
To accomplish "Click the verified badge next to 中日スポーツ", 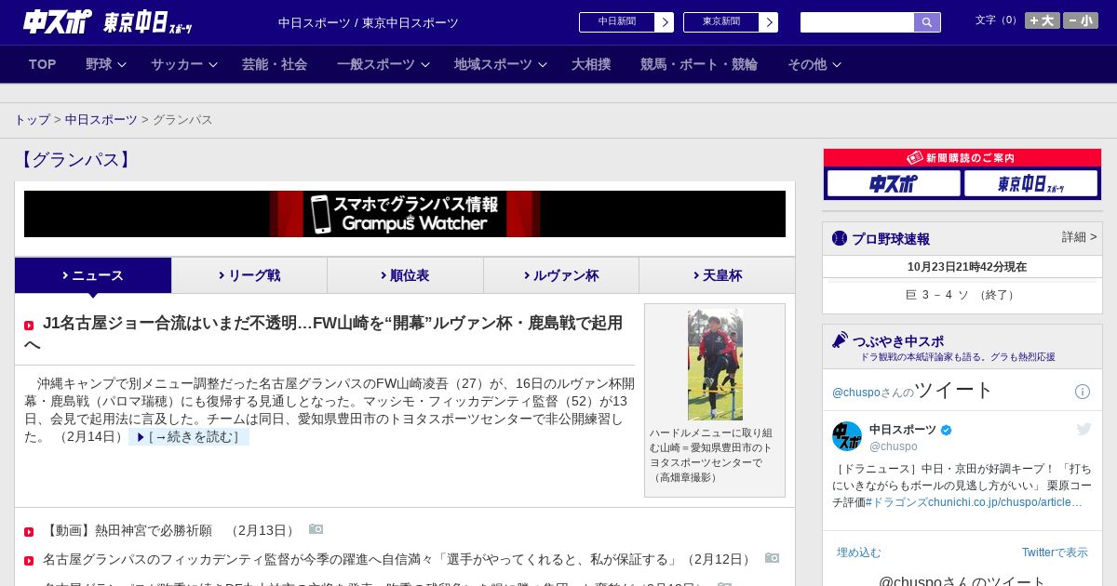I will (947, 431).
